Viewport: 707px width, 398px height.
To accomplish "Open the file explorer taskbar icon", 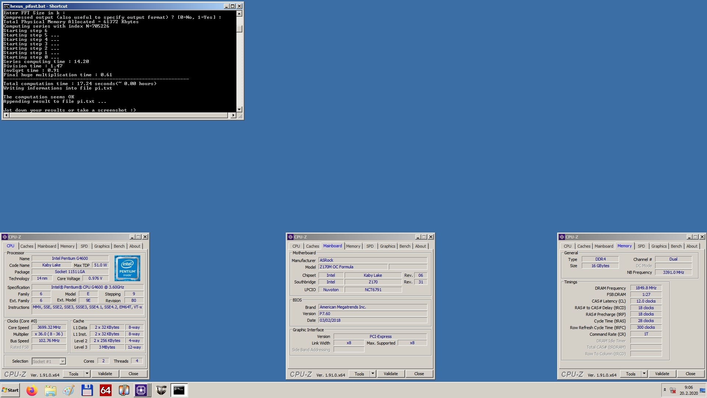I will tap(50, 390).
